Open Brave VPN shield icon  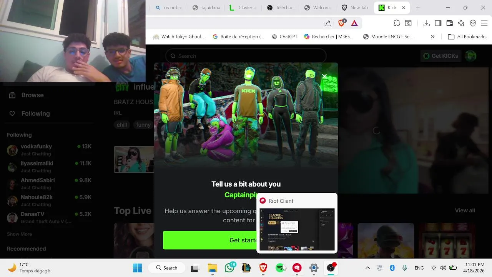click(473, 23)
